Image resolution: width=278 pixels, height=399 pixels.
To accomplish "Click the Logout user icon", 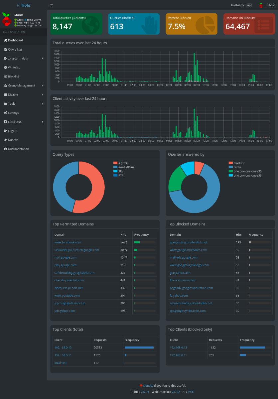I will [x=6, y=131].
